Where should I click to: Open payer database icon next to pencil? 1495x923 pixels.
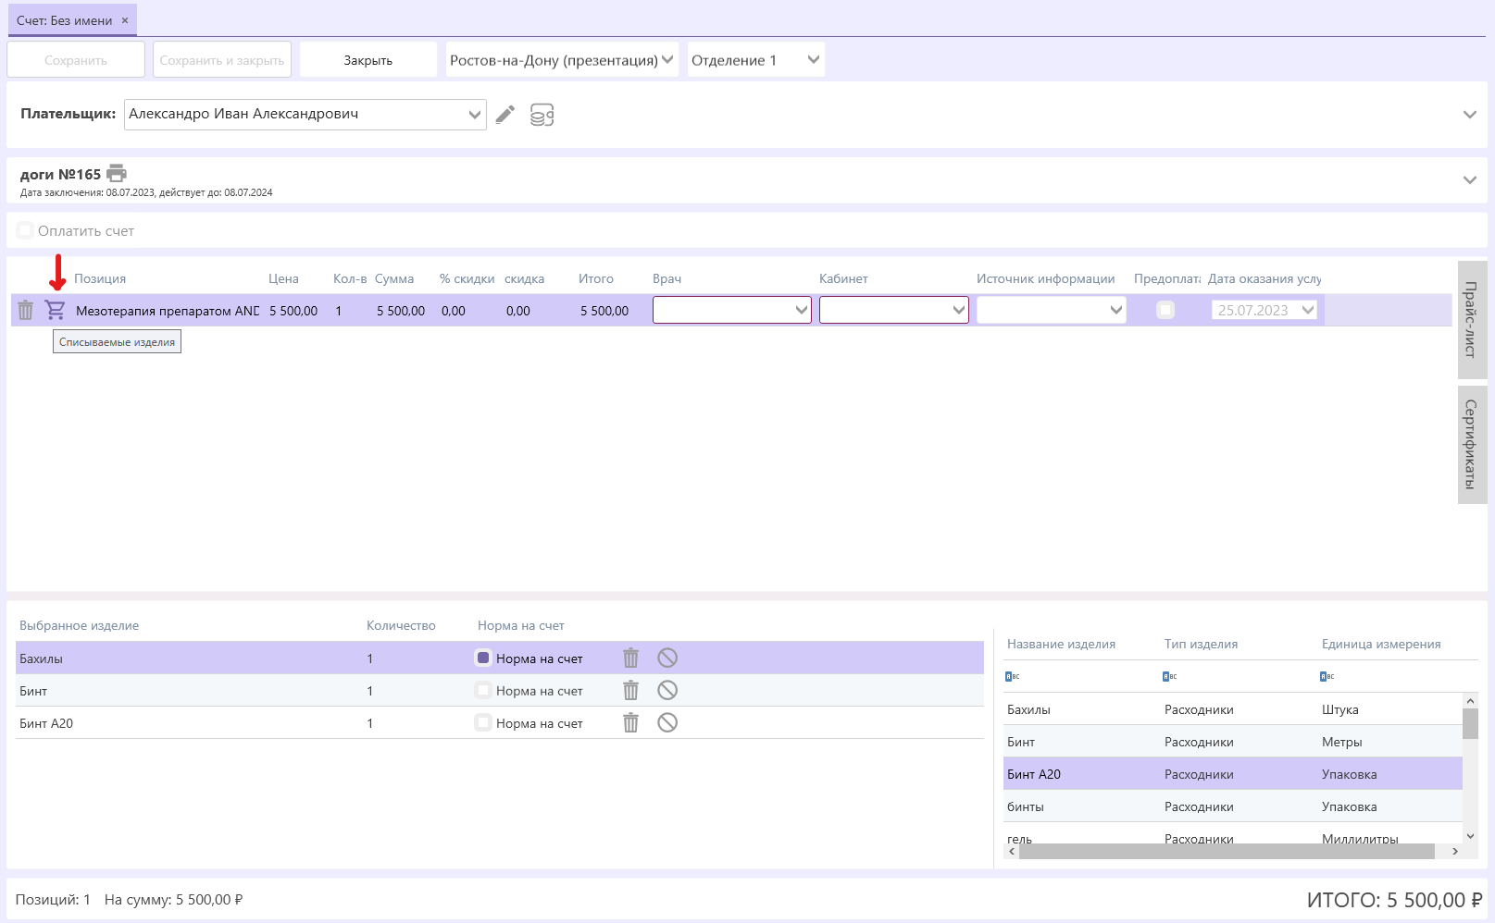pyautogui.click(x=542, y=115)
